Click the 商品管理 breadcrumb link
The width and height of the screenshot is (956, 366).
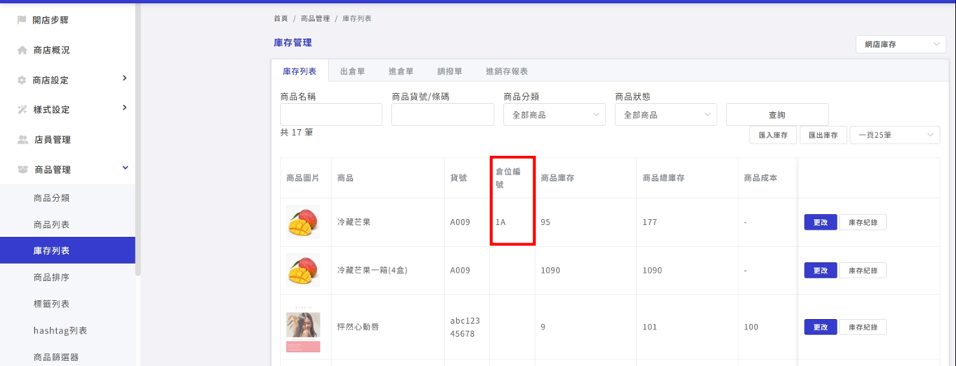coord(315,19)
